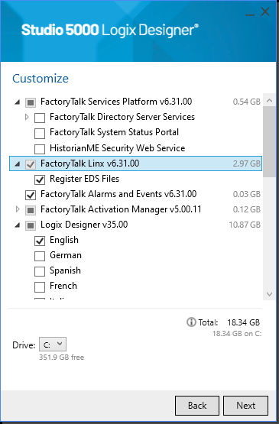Select the FactoryTalk Alarms and Events row
Image resolution: width=279 pixels, height=424 pixels.
click(x=135, y=194)
